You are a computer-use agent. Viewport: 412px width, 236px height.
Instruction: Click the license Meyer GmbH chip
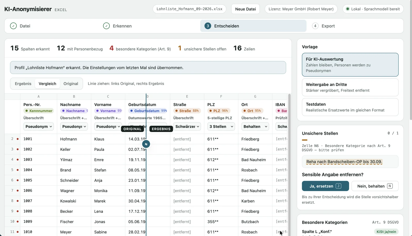click(x=301, y=9)
